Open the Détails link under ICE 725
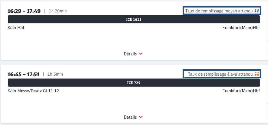The image size is (268, 125). (130, 117)
